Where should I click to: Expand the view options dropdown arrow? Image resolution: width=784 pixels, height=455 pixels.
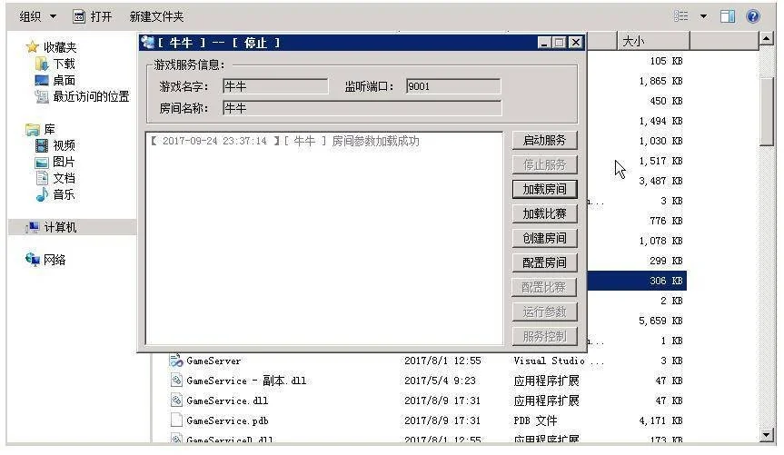702,16
